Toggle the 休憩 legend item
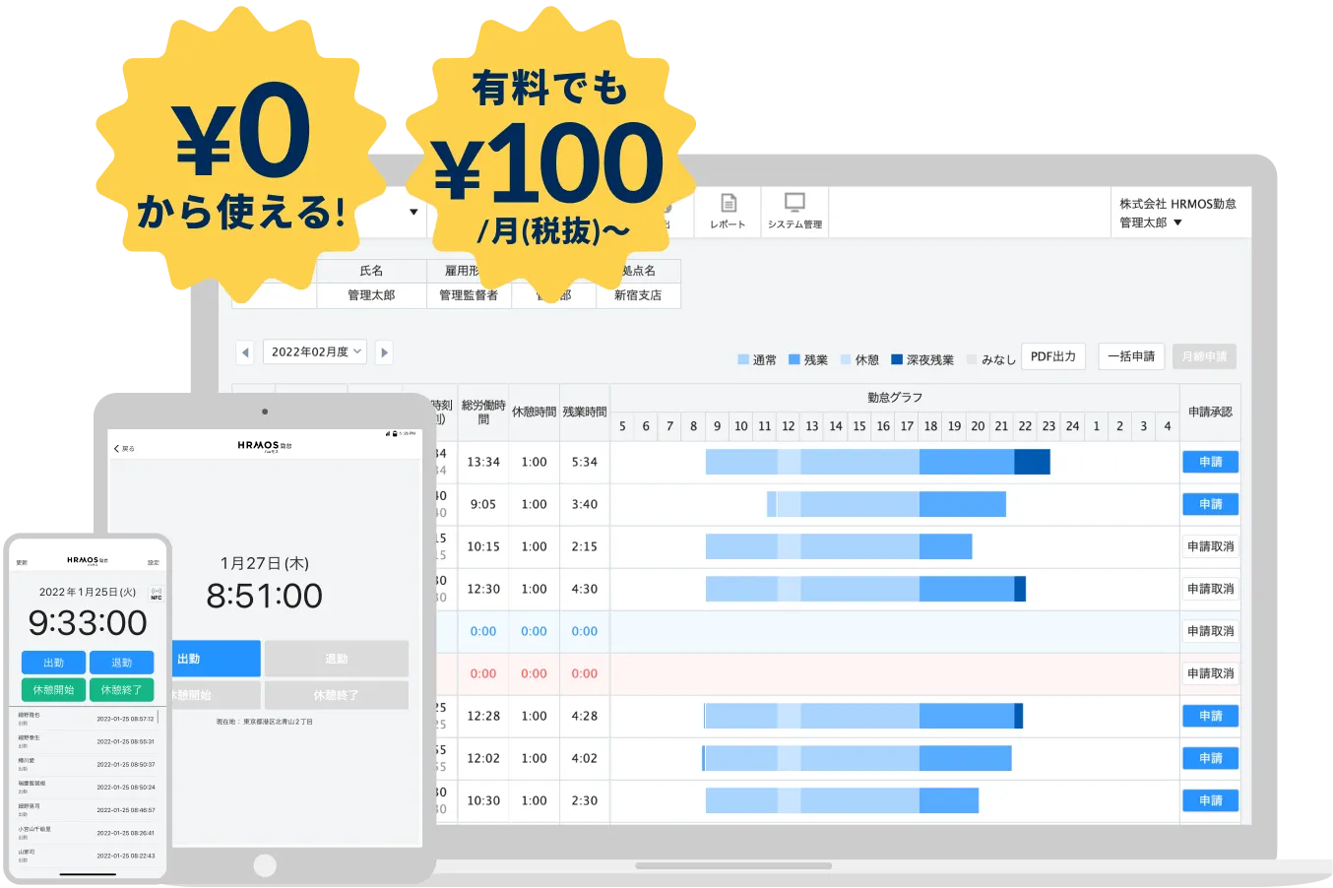1333x888 pixels. tap(861, 358)
